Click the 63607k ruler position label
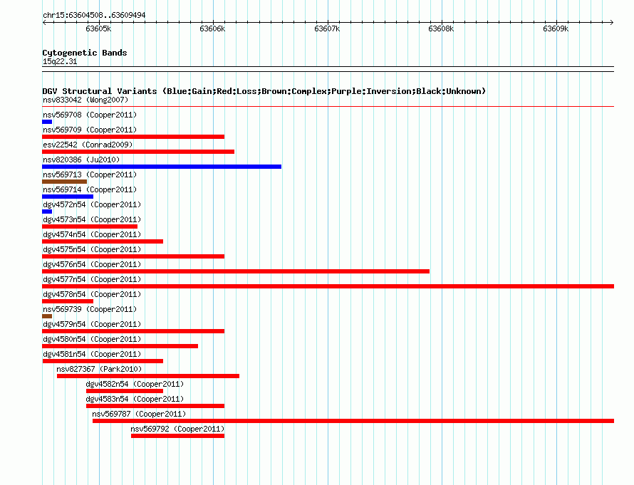The image size is (634, 485). point(327,28)
